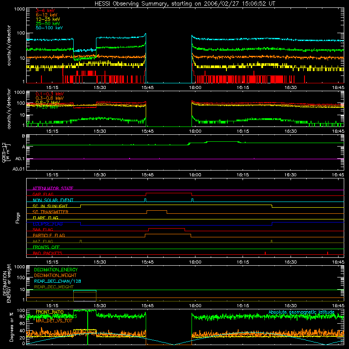349x349 pixels.
Task: Click the 16:45 tick label under keV panel
Action: [338, 88]
